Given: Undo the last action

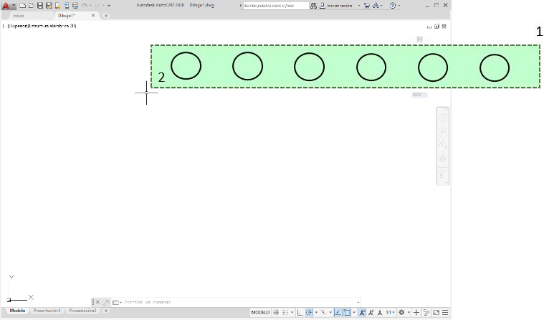Looking at the screenshot, I should click(85, 6).
